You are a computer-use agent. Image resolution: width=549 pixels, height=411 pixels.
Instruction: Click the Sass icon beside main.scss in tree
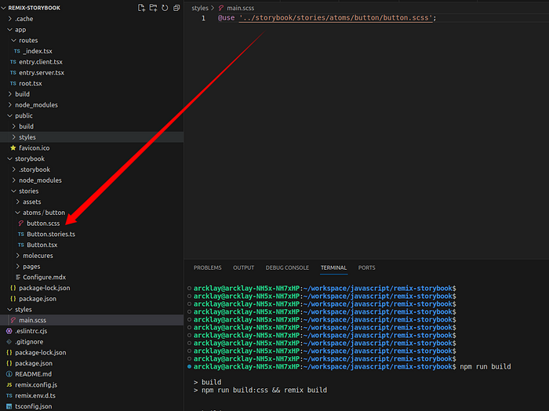(x=13, y=320)
